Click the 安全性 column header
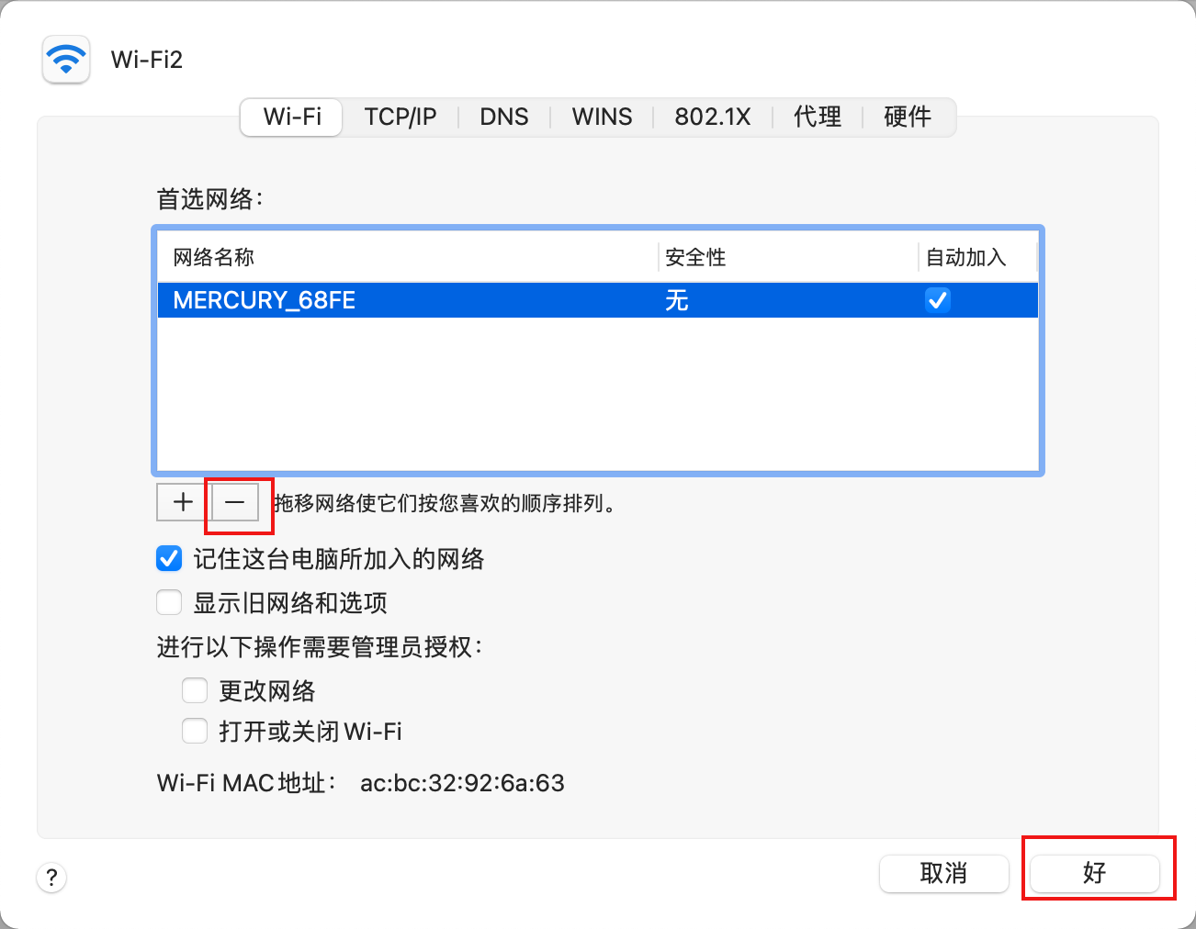1196x929 pixels. 788,257
